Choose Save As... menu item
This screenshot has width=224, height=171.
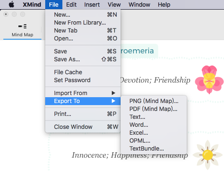(x=83, y=59)
